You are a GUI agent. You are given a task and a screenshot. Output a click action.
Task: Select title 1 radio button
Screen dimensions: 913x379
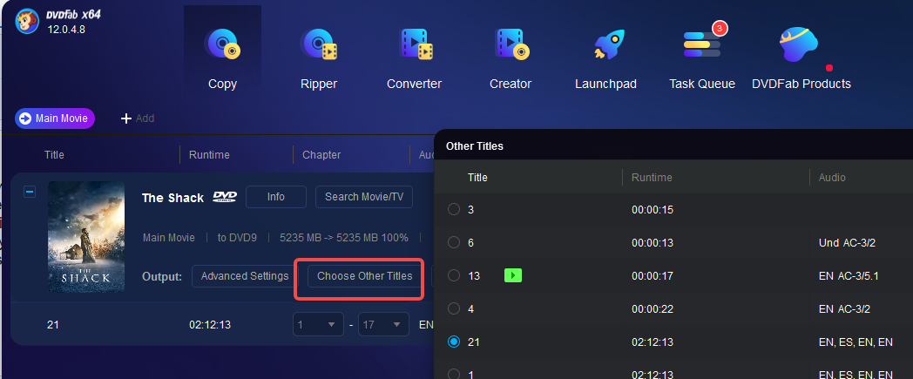pyautogui.click(x=454, y=375)
